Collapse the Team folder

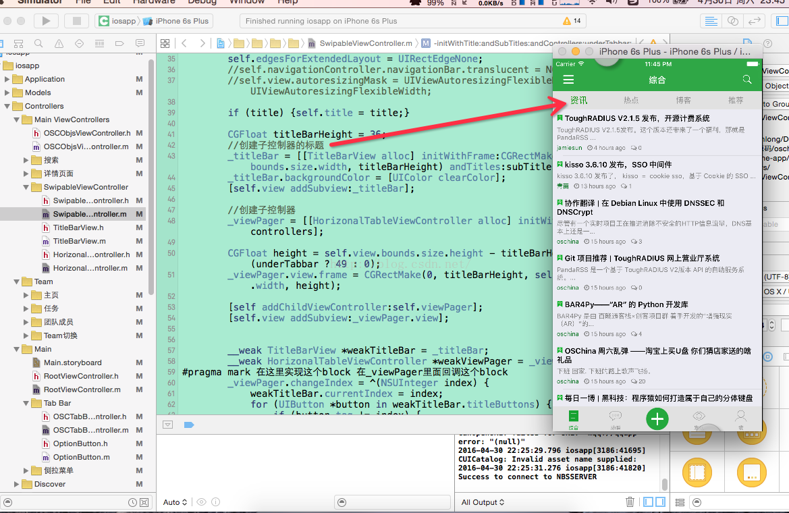tap(17, 282)
